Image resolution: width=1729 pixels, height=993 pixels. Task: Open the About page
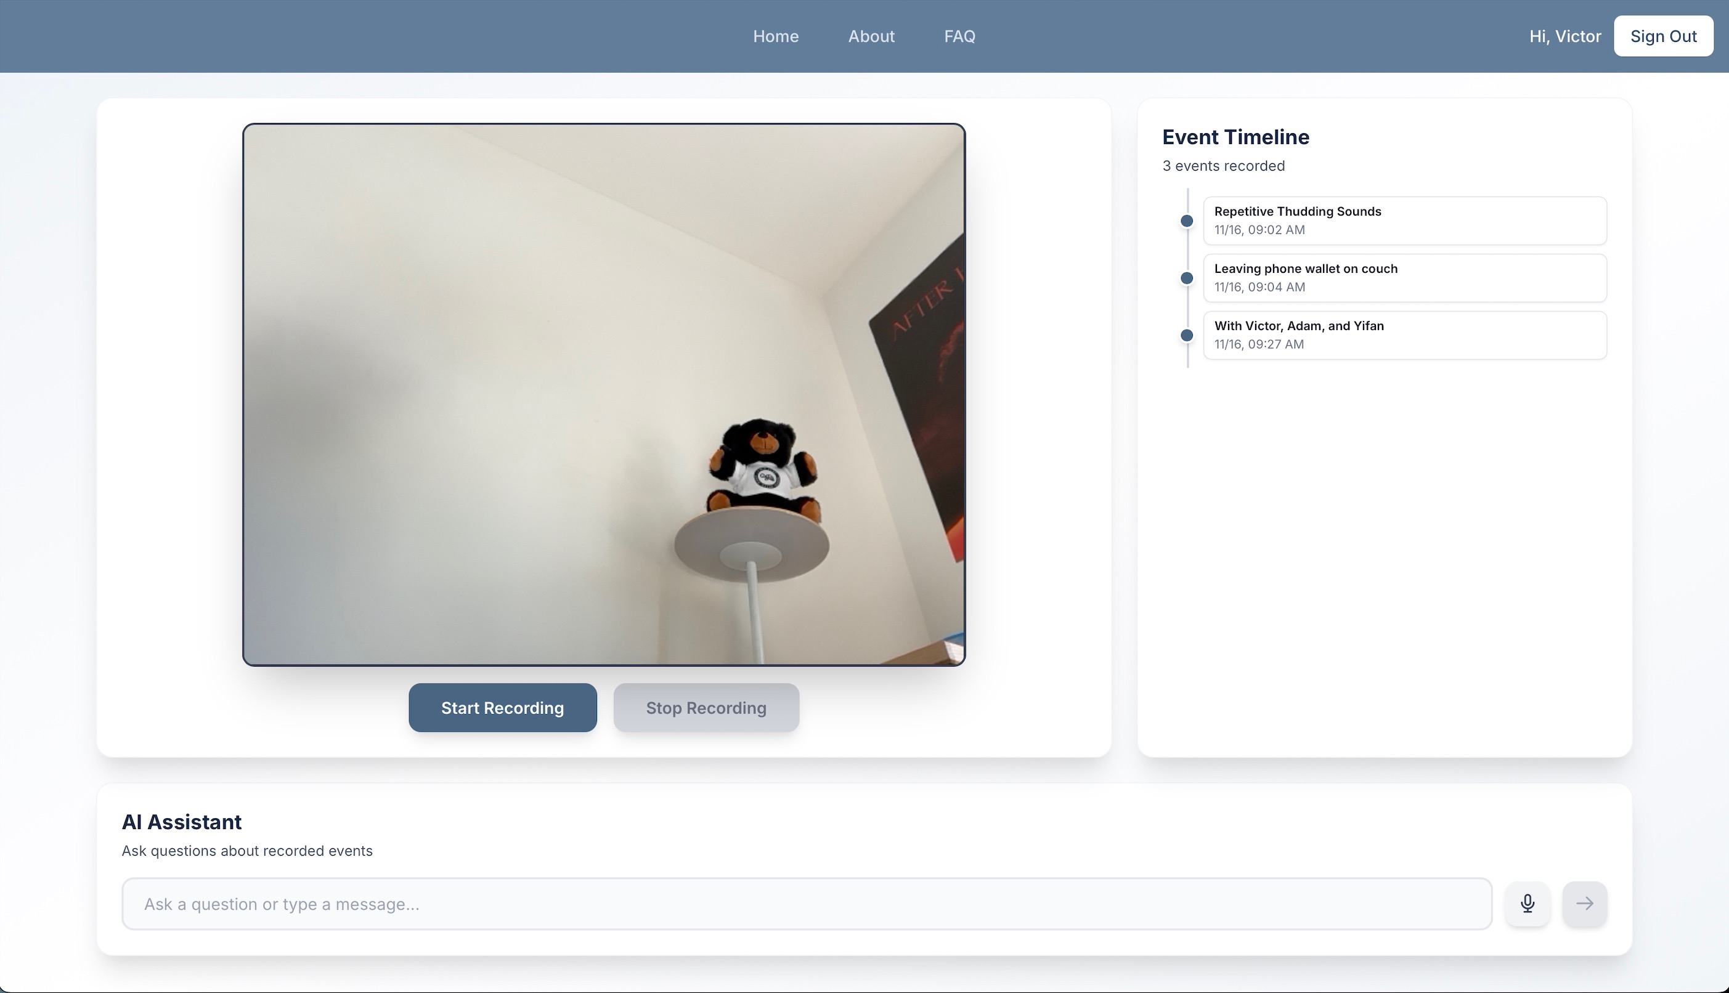871,36
